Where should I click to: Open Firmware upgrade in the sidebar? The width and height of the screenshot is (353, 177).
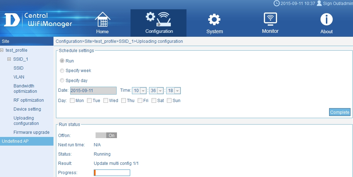pos(31,132)
